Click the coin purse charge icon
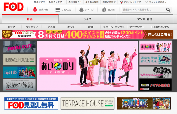 point(81,10)
